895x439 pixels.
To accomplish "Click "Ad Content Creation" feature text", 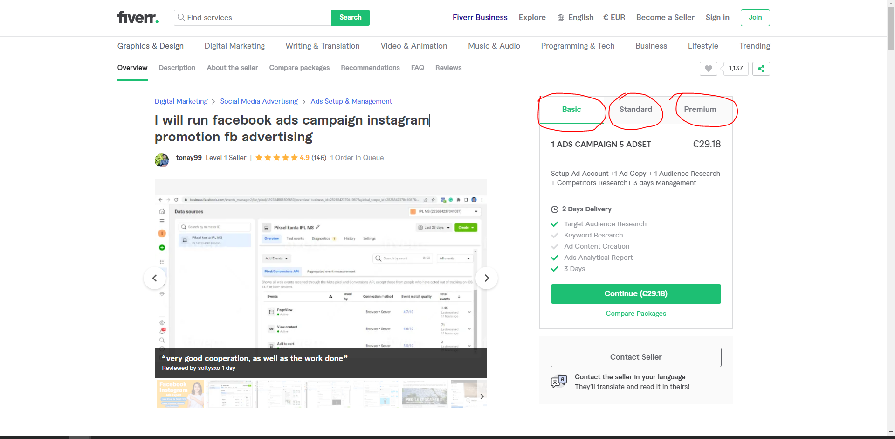I will tap(597, 246).
